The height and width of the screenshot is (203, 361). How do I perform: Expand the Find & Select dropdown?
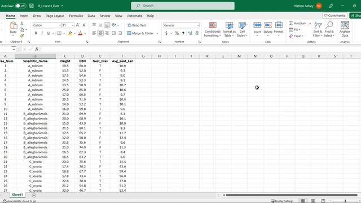[329, 29]
